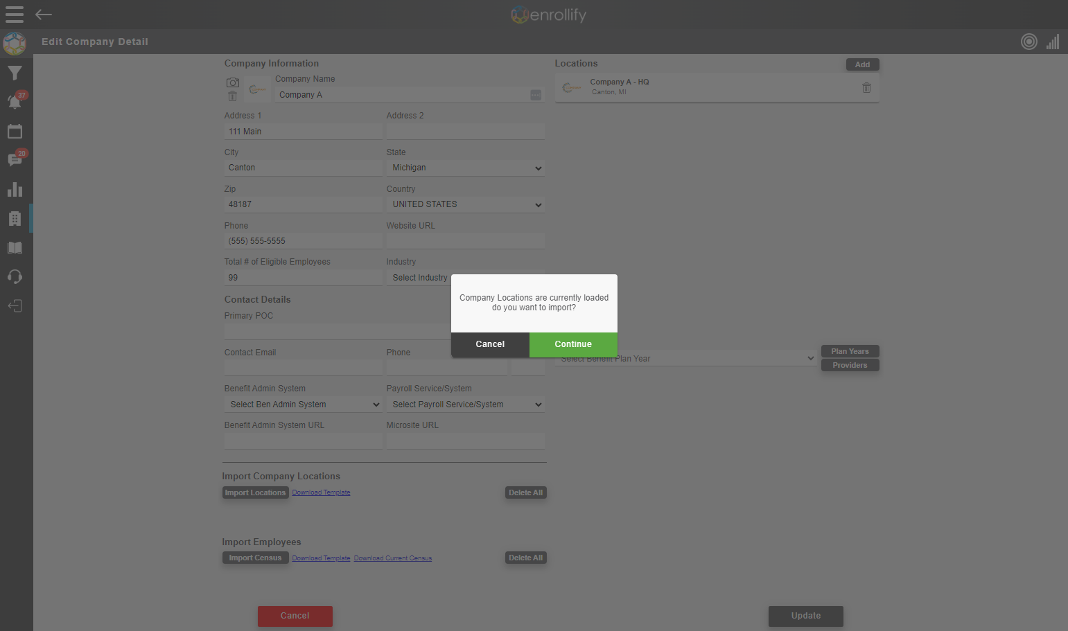Open notifications bell with 37 badge
This screenshot has width=1068, height=631.
click(x=15, y=101)
